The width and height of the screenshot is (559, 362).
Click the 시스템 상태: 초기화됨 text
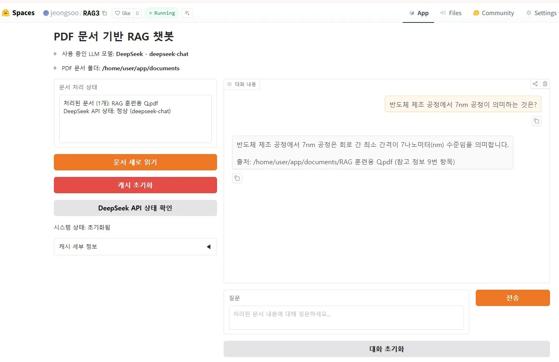(x=82, y=227)
